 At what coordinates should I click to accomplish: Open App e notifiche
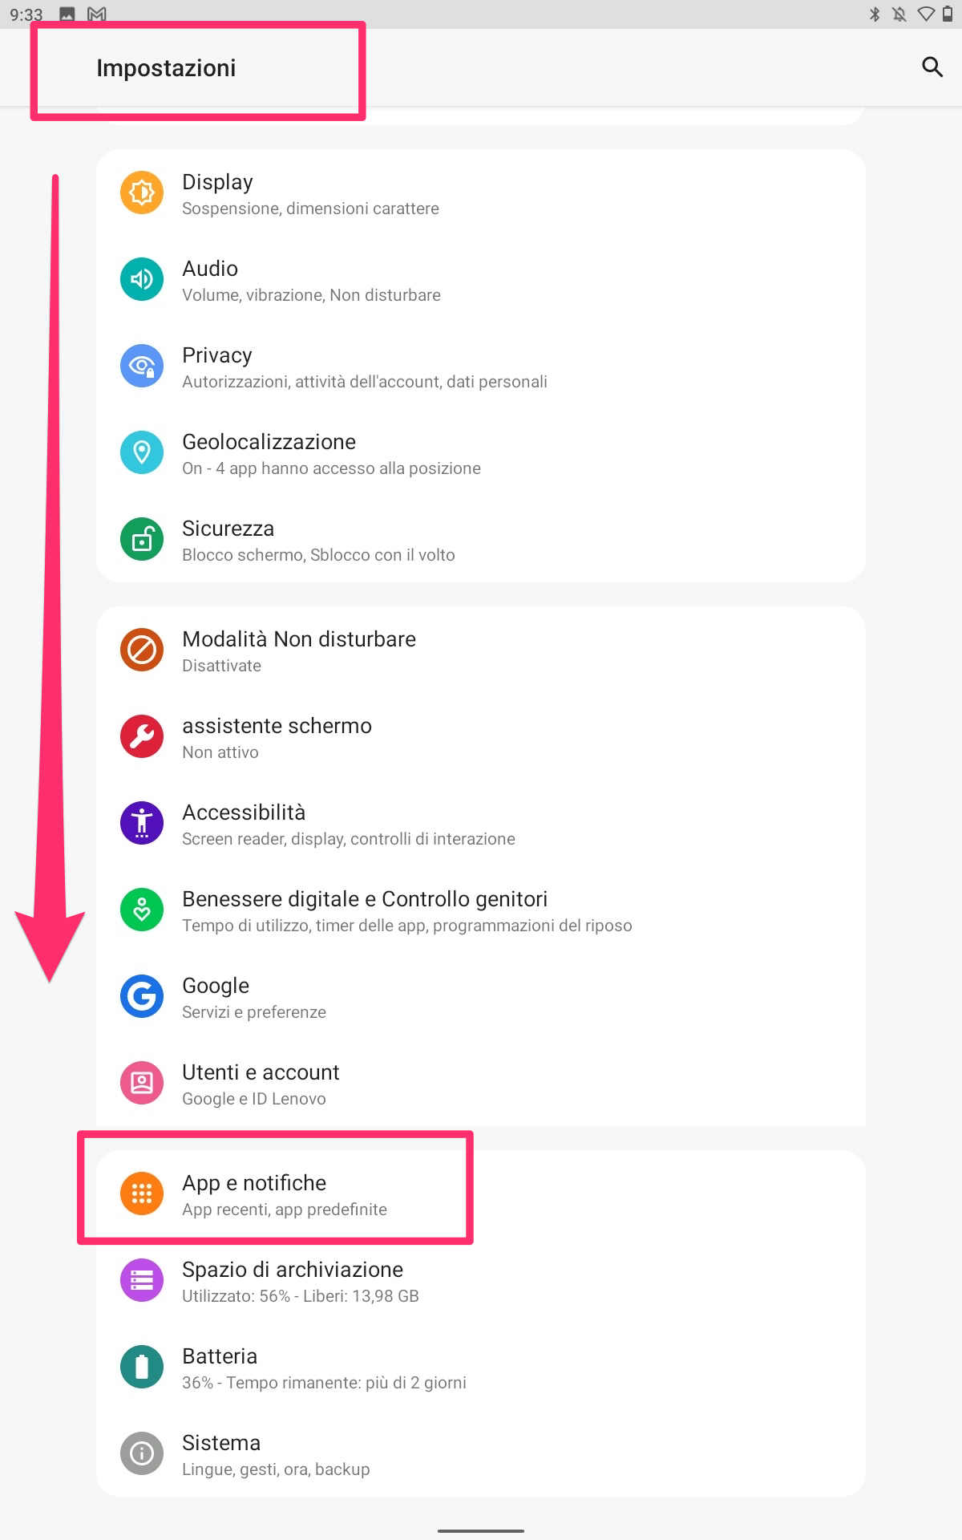[x=481, y=1194]
